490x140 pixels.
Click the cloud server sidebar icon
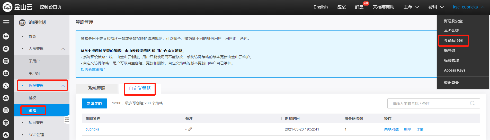pos(6,36)
